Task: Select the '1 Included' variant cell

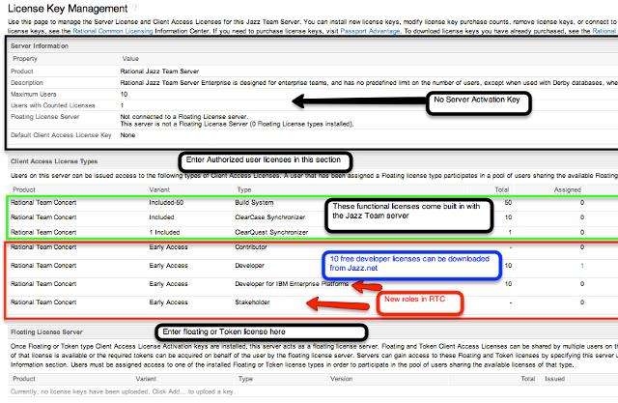Action: 164,232
